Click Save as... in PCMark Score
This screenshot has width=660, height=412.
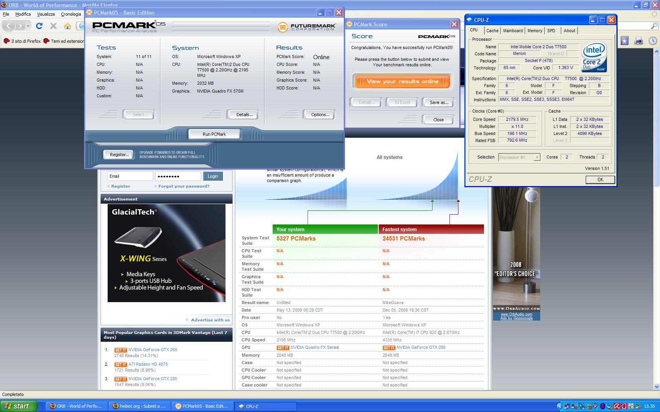(439, 102)
